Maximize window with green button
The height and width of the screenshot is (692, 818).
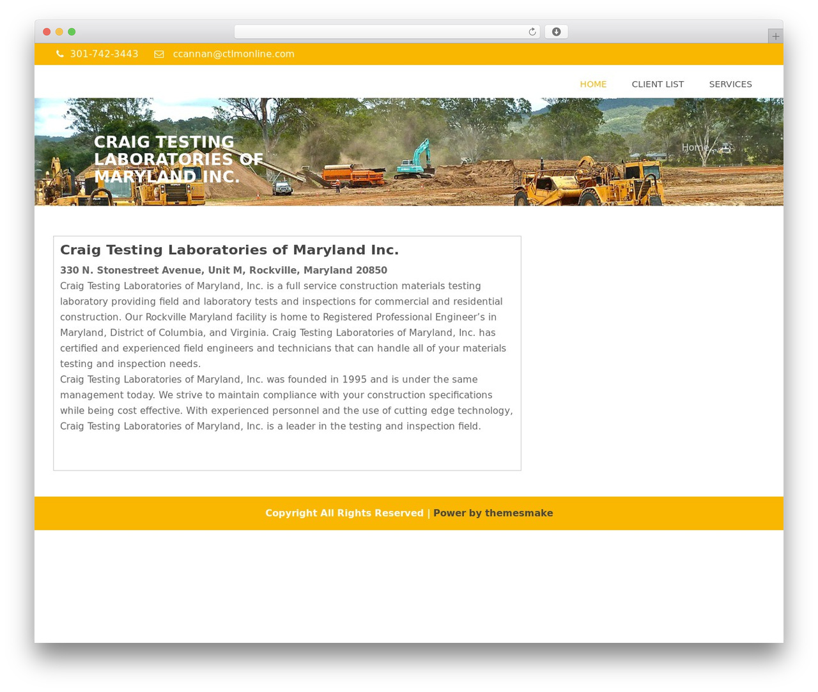(x=72, y=32)
